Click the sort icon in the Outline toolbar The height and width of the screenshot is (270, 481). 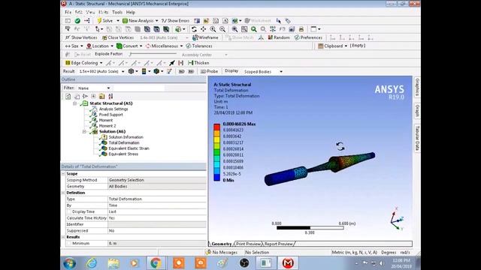pos(110,96)
